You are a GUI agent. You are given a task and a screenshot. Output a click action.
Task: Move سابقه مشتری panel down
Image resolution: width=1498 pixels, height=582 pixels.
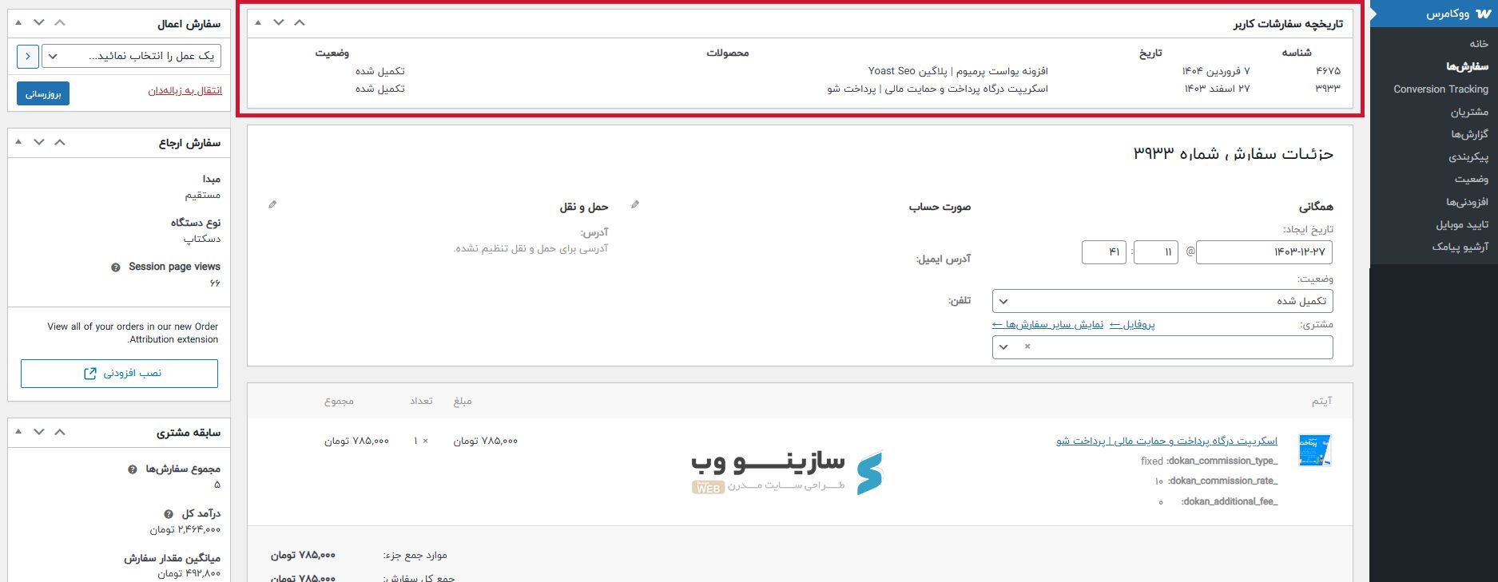click(39, 432)
